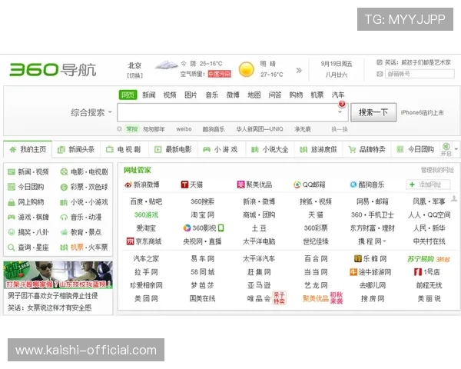Screen dimensions: 461x369
Task: Click the 新浪微博 eye logo icon
Action: (x=128, y=184)
